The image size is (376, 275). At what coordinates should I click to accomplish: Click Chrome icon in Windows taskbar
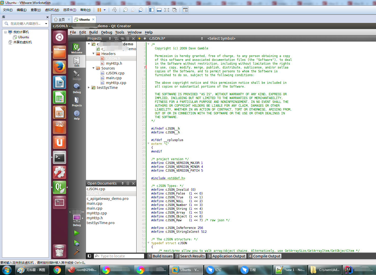pyautogui.click(x=57, y=270)
